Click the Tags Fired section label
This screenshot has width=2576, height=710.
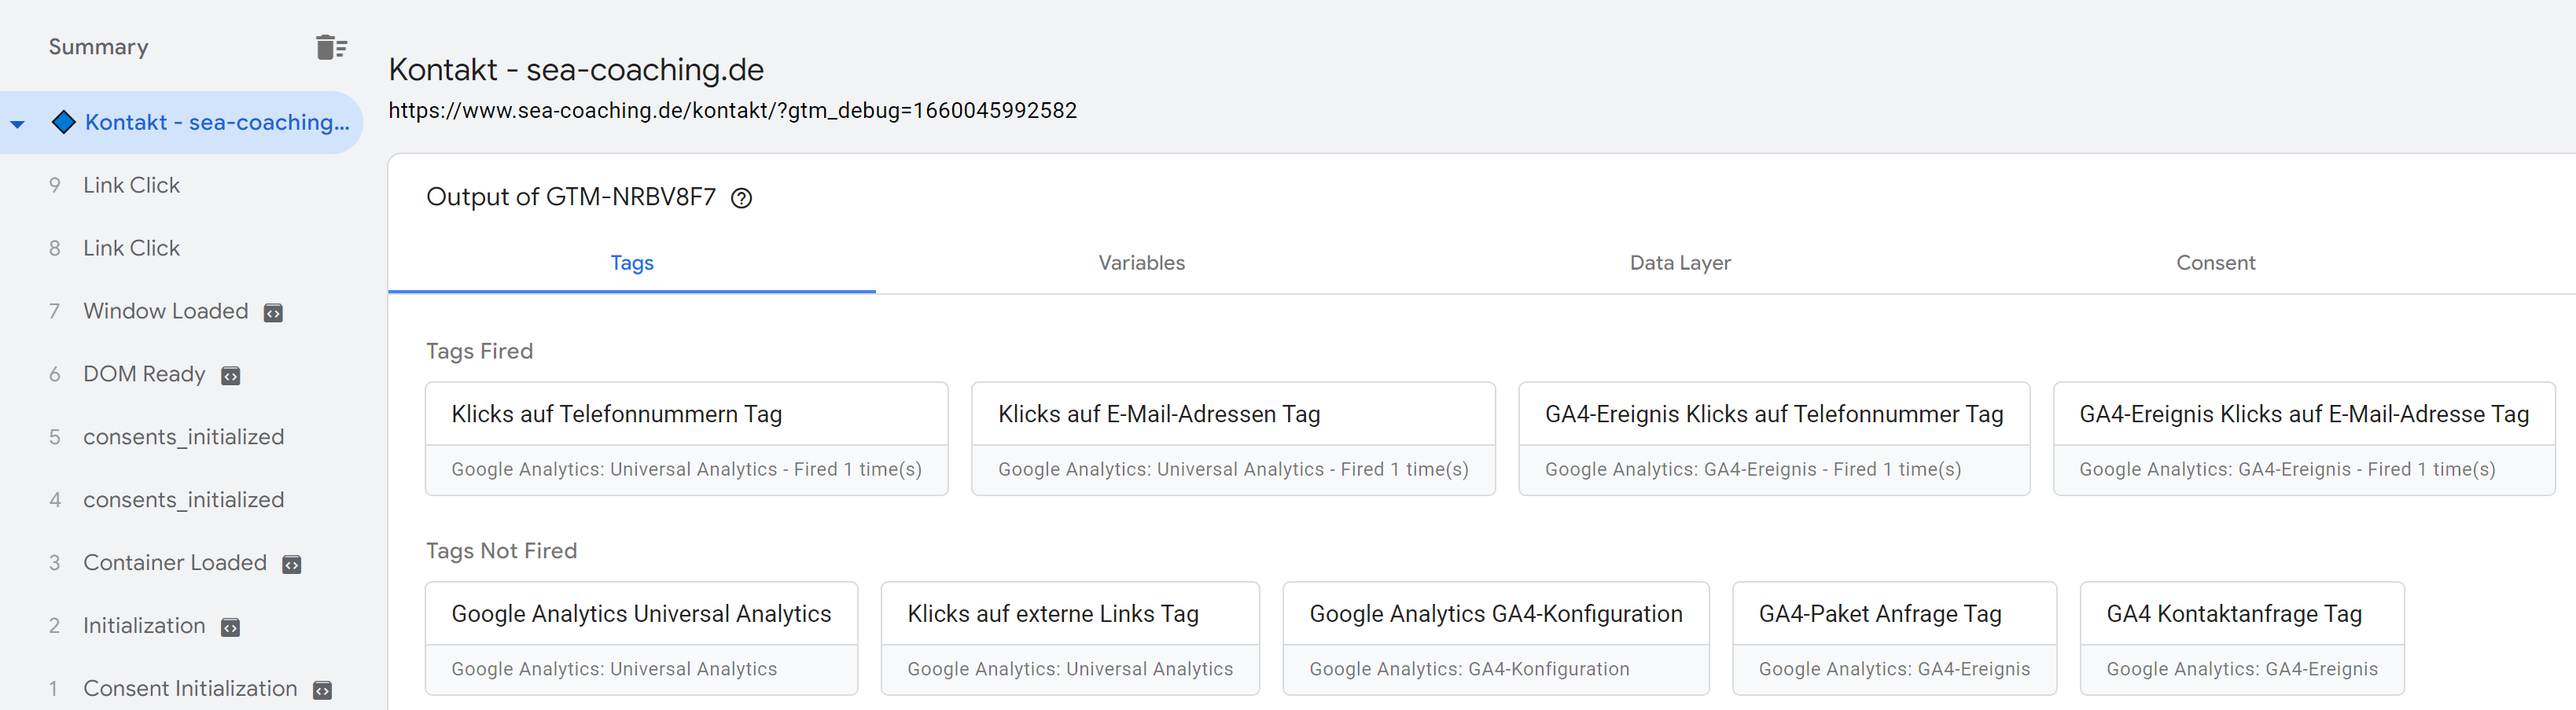click(480, 351)
